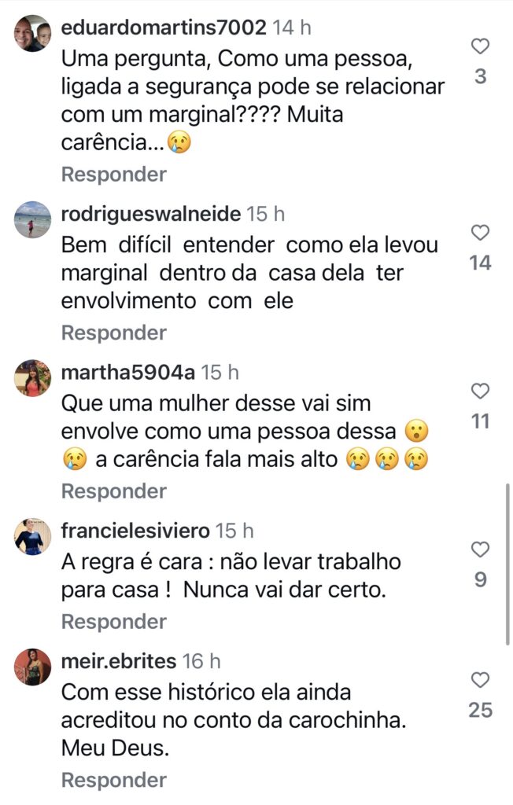Go to rodrigueswalneide's profile via username
513x805 pixels.
150,213
